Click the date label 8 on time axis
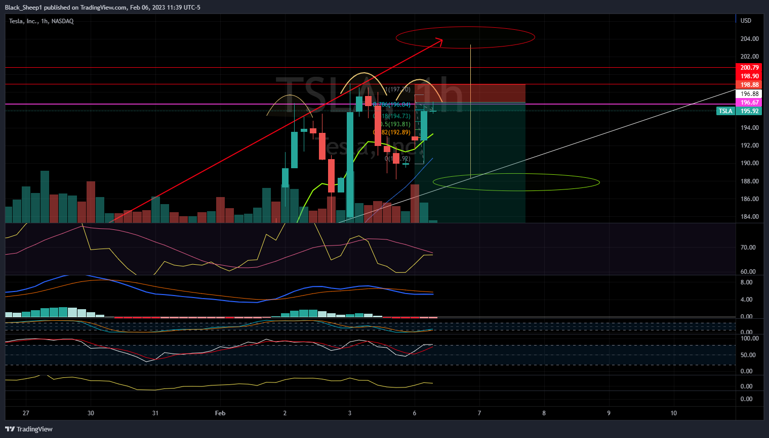 pos(544,413)
